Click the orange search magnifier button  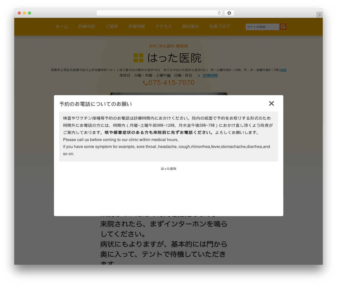tap(283, 27)
